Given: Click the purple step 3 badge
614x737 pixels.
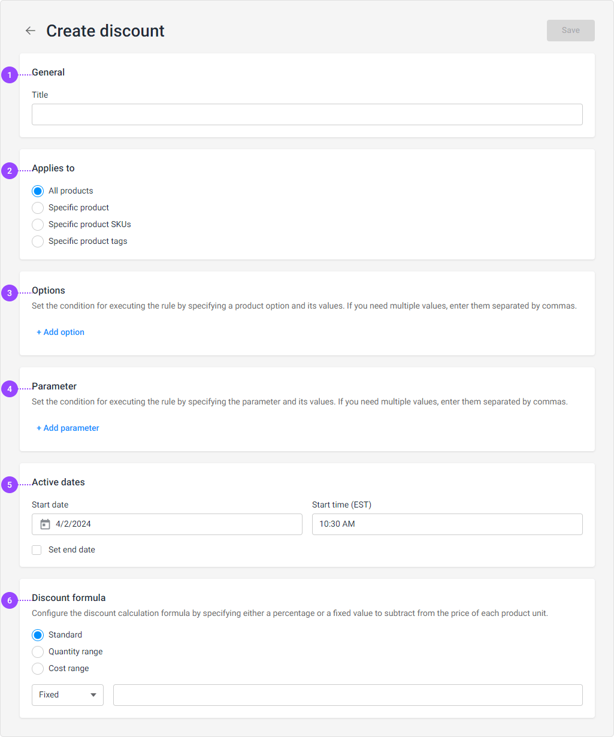Looking at the screenshot, I should pyautogui.click(x=10, y=293).
